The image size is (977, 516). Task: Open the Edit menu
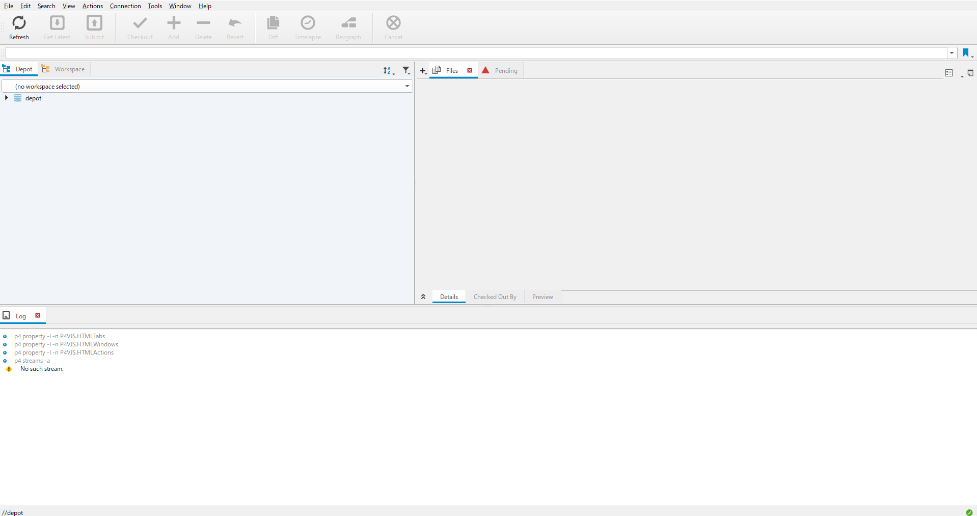tap(25, 6)
